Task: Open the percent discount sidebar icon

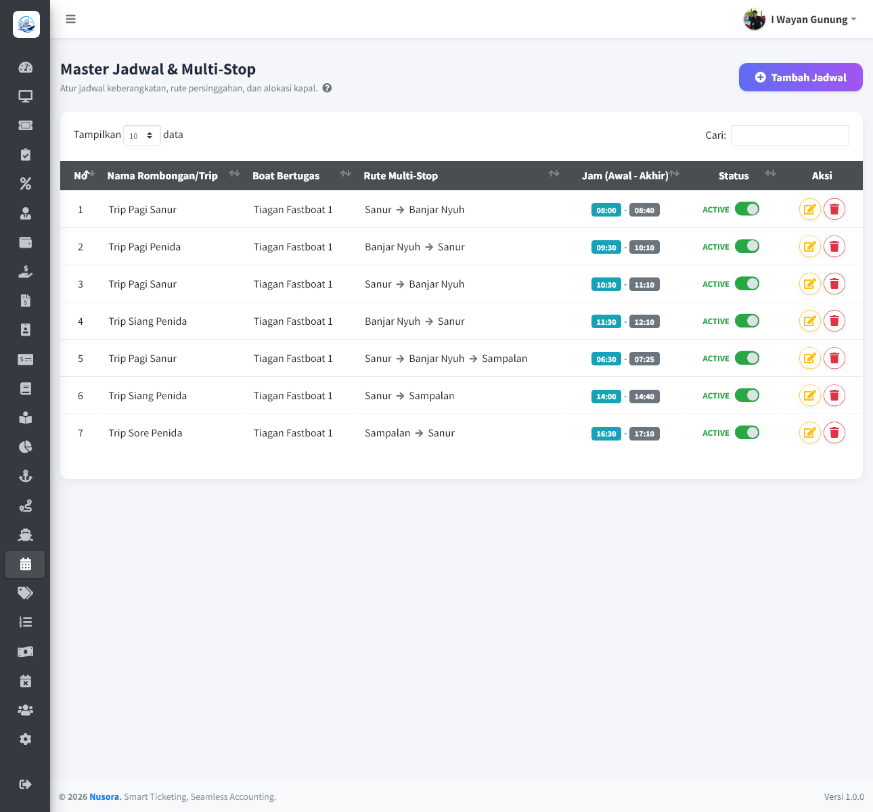Action: tap(25, 184)
